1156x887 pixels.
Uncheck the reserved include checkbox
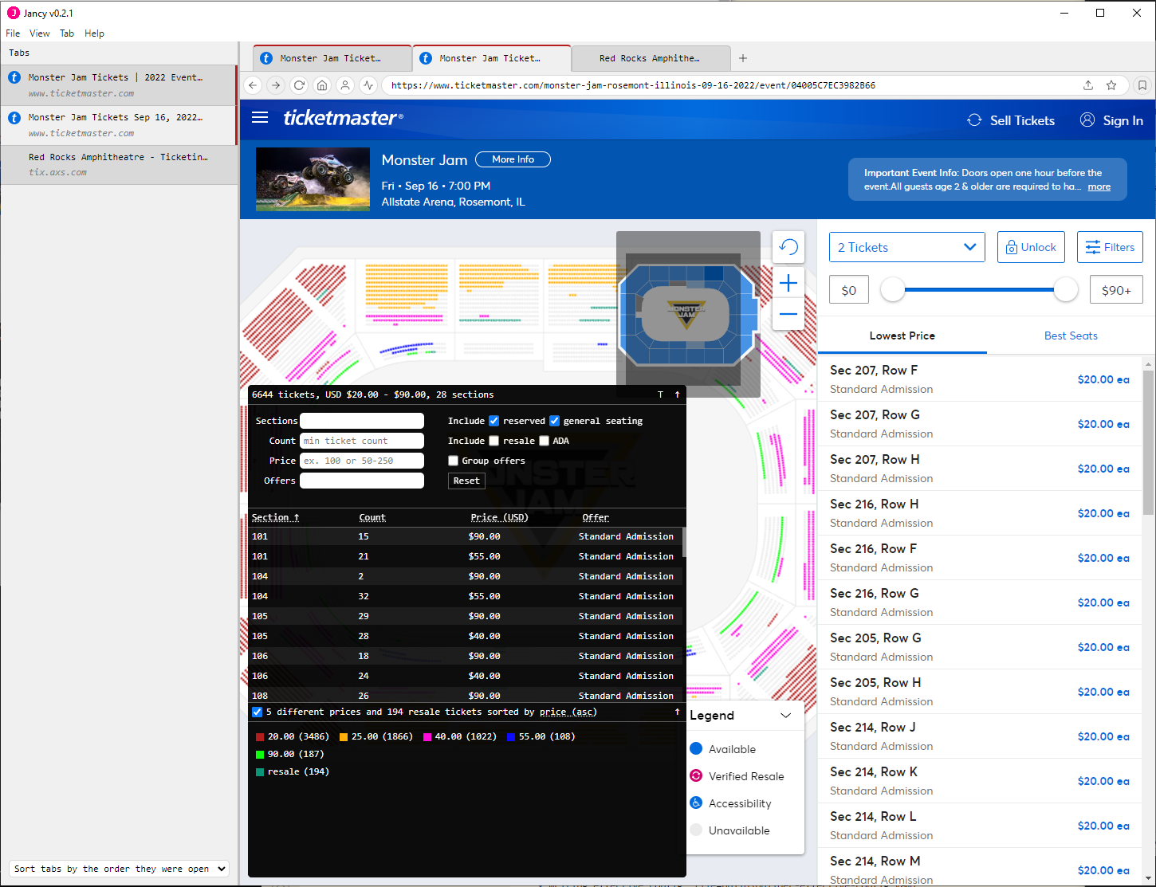[x=494, y=421]
